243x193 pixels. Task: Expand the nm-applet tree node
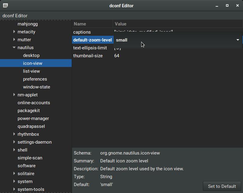click(x=14, y=95)
